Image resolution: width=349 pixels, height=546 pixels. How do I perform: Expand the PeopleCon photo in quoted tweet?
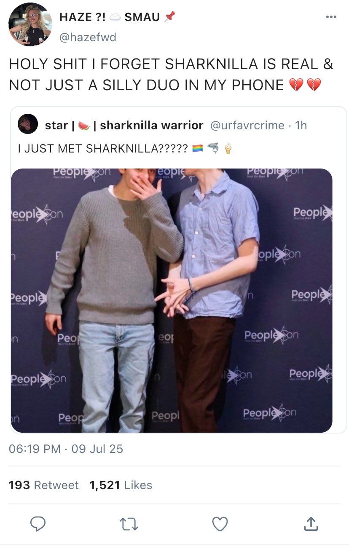(172, 300)
